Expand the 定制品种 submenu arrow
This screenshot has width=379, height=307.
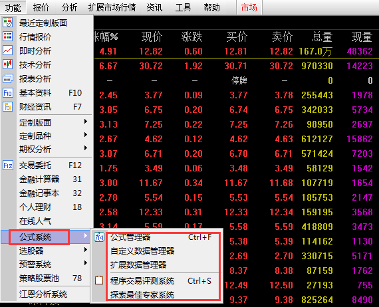pos(86,134)
